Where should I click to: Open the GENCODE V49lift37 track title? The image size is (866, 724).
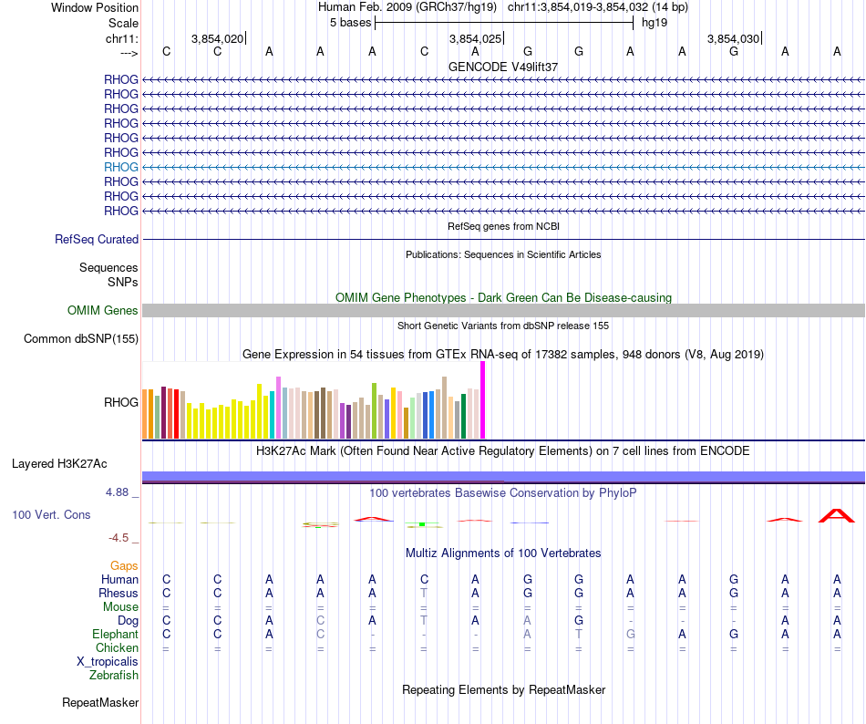pos(503,67)
